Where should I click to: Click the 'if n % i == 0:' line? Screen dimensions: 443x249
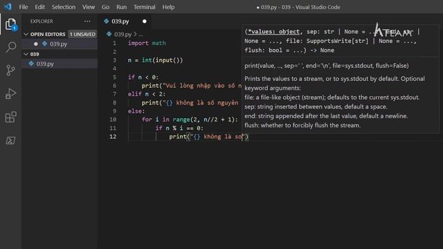click(179, 128)
